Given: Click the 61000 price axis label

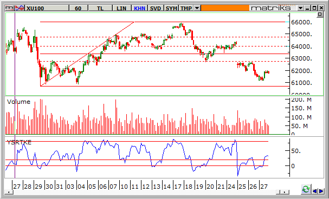Looking at the screenshot, I should (301, 83).
